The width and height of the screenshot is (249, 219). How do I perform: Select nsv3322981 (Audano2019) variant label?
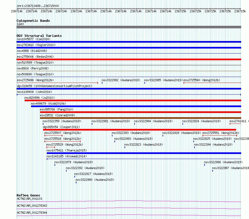coord(111,121)
